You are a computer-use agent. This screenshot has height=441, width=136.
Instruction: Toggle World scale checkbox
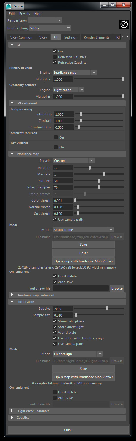coord(55,333)
